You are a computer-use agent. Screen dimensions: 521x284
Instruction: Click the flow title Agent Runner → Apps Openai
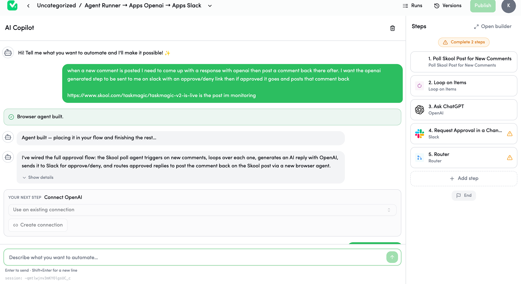point(143,6)
